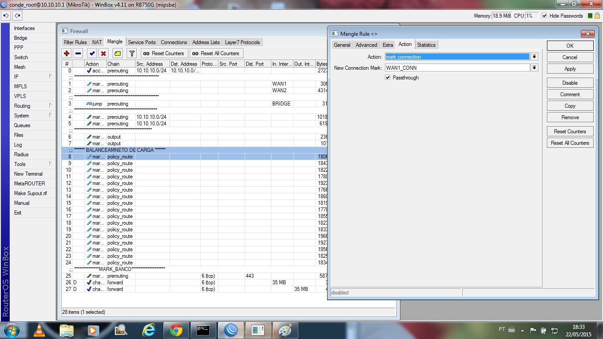Image resolution: width=603 pixels, height=339 pixels.
Task: Open the Address Lists tab
Action: pyautogui.click(x=206, y=42)
